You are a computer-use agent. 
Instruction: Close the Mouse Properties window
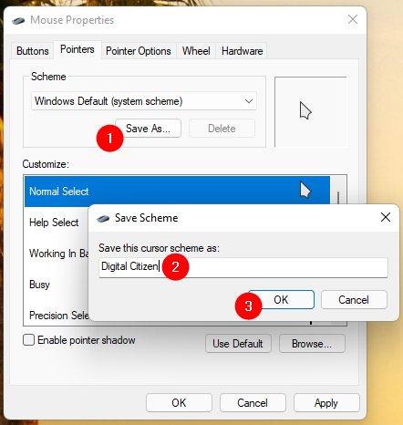353,19
